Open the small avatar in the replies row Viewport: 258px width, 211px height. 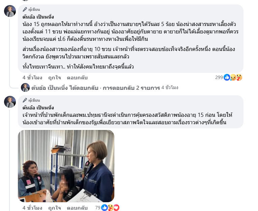25,87
